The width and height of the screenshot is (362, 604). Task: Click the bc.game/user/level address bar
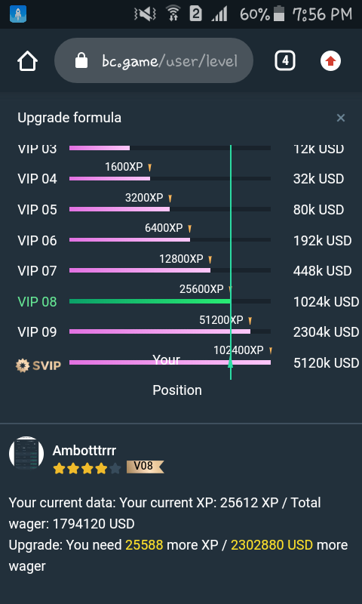(154, 60)
